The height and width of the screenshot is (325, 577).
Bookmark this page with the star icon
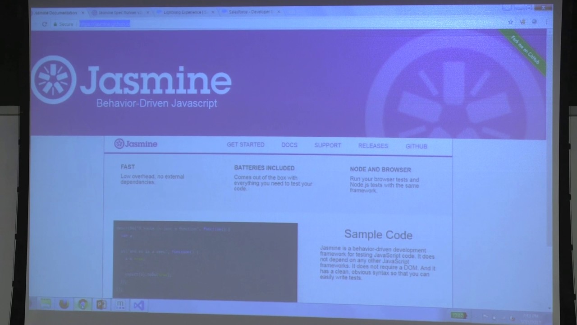(510, 22)
